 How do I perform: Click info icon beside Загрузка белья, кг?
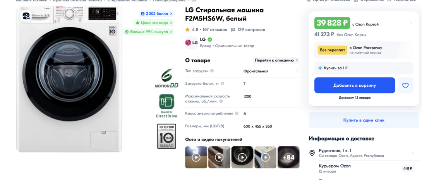tap(222, 84)
